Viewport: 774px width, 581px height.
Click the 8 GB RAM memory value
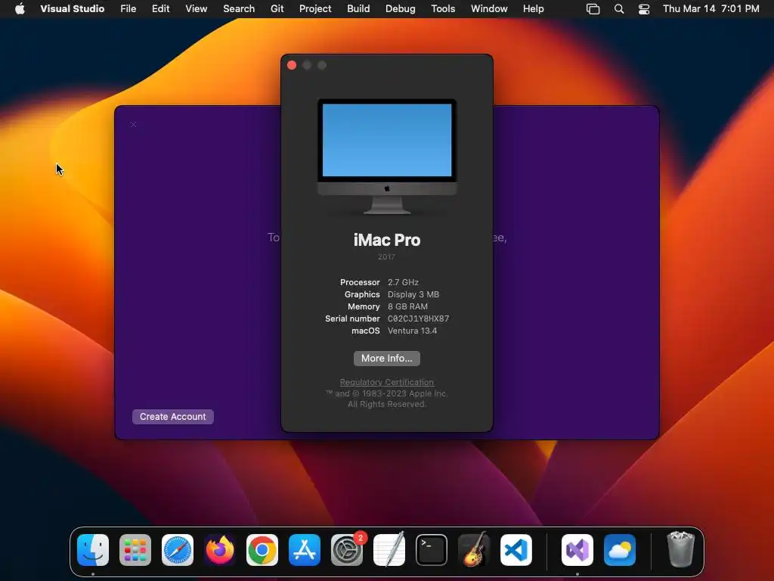click(407, 306)
